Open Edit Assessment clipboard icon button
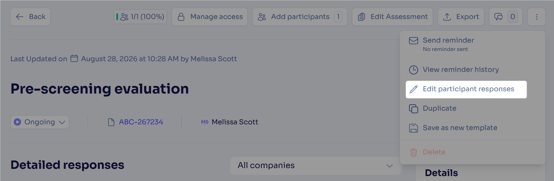Viewport: 554px width, 181px height. pyautogui.click(x=361, y=17)
